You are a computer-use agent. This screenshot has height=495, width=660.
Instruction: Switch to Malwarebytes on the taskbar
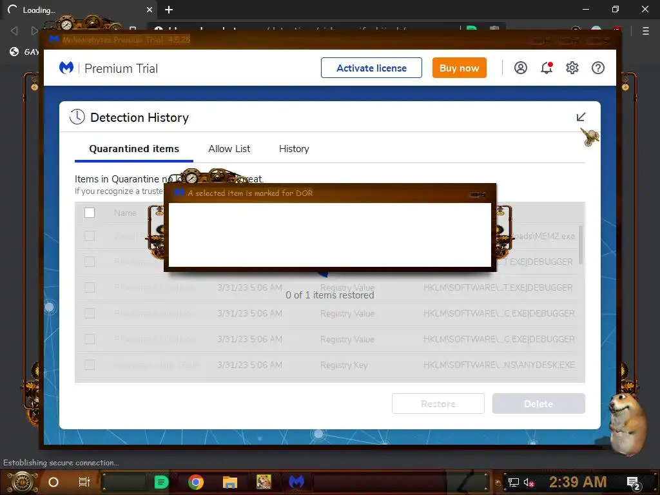(296, 481)
